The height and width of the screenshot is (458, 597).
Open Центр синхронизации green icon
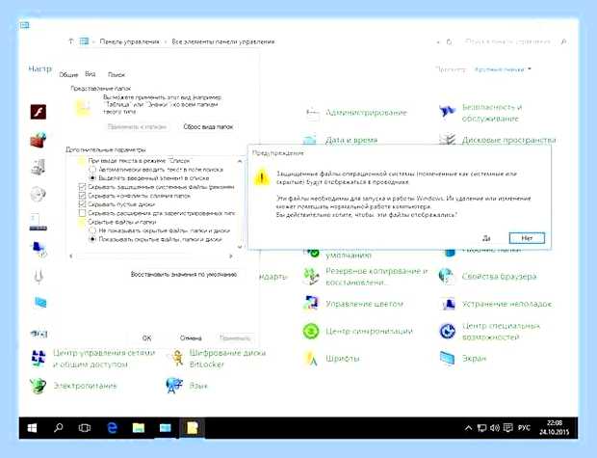click(x=311, y=331)
